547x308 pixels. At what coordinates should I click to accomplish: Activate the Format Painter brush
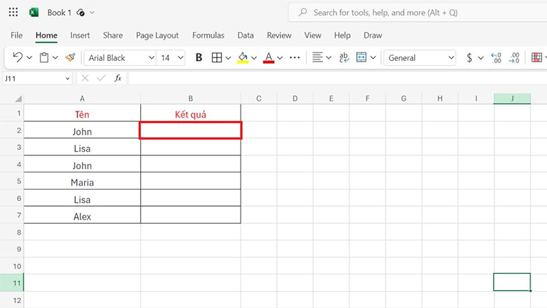(x=70, y=58)
